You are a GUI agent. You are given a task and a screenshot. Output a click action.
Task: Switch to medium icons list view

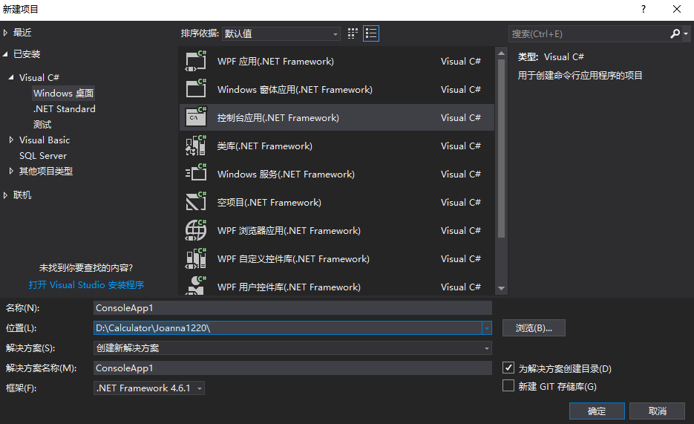point(371,33)
